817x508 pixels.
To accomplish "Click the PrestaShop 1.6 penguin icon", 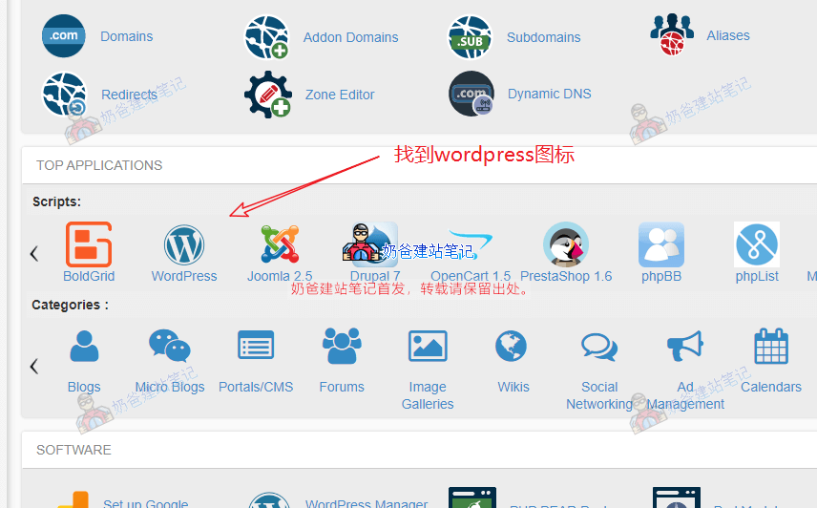I will point(566,244).
